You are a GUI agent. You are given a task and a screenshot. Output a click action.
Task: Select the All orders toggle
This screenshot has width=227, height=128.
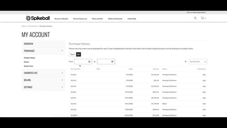point(78,54)
